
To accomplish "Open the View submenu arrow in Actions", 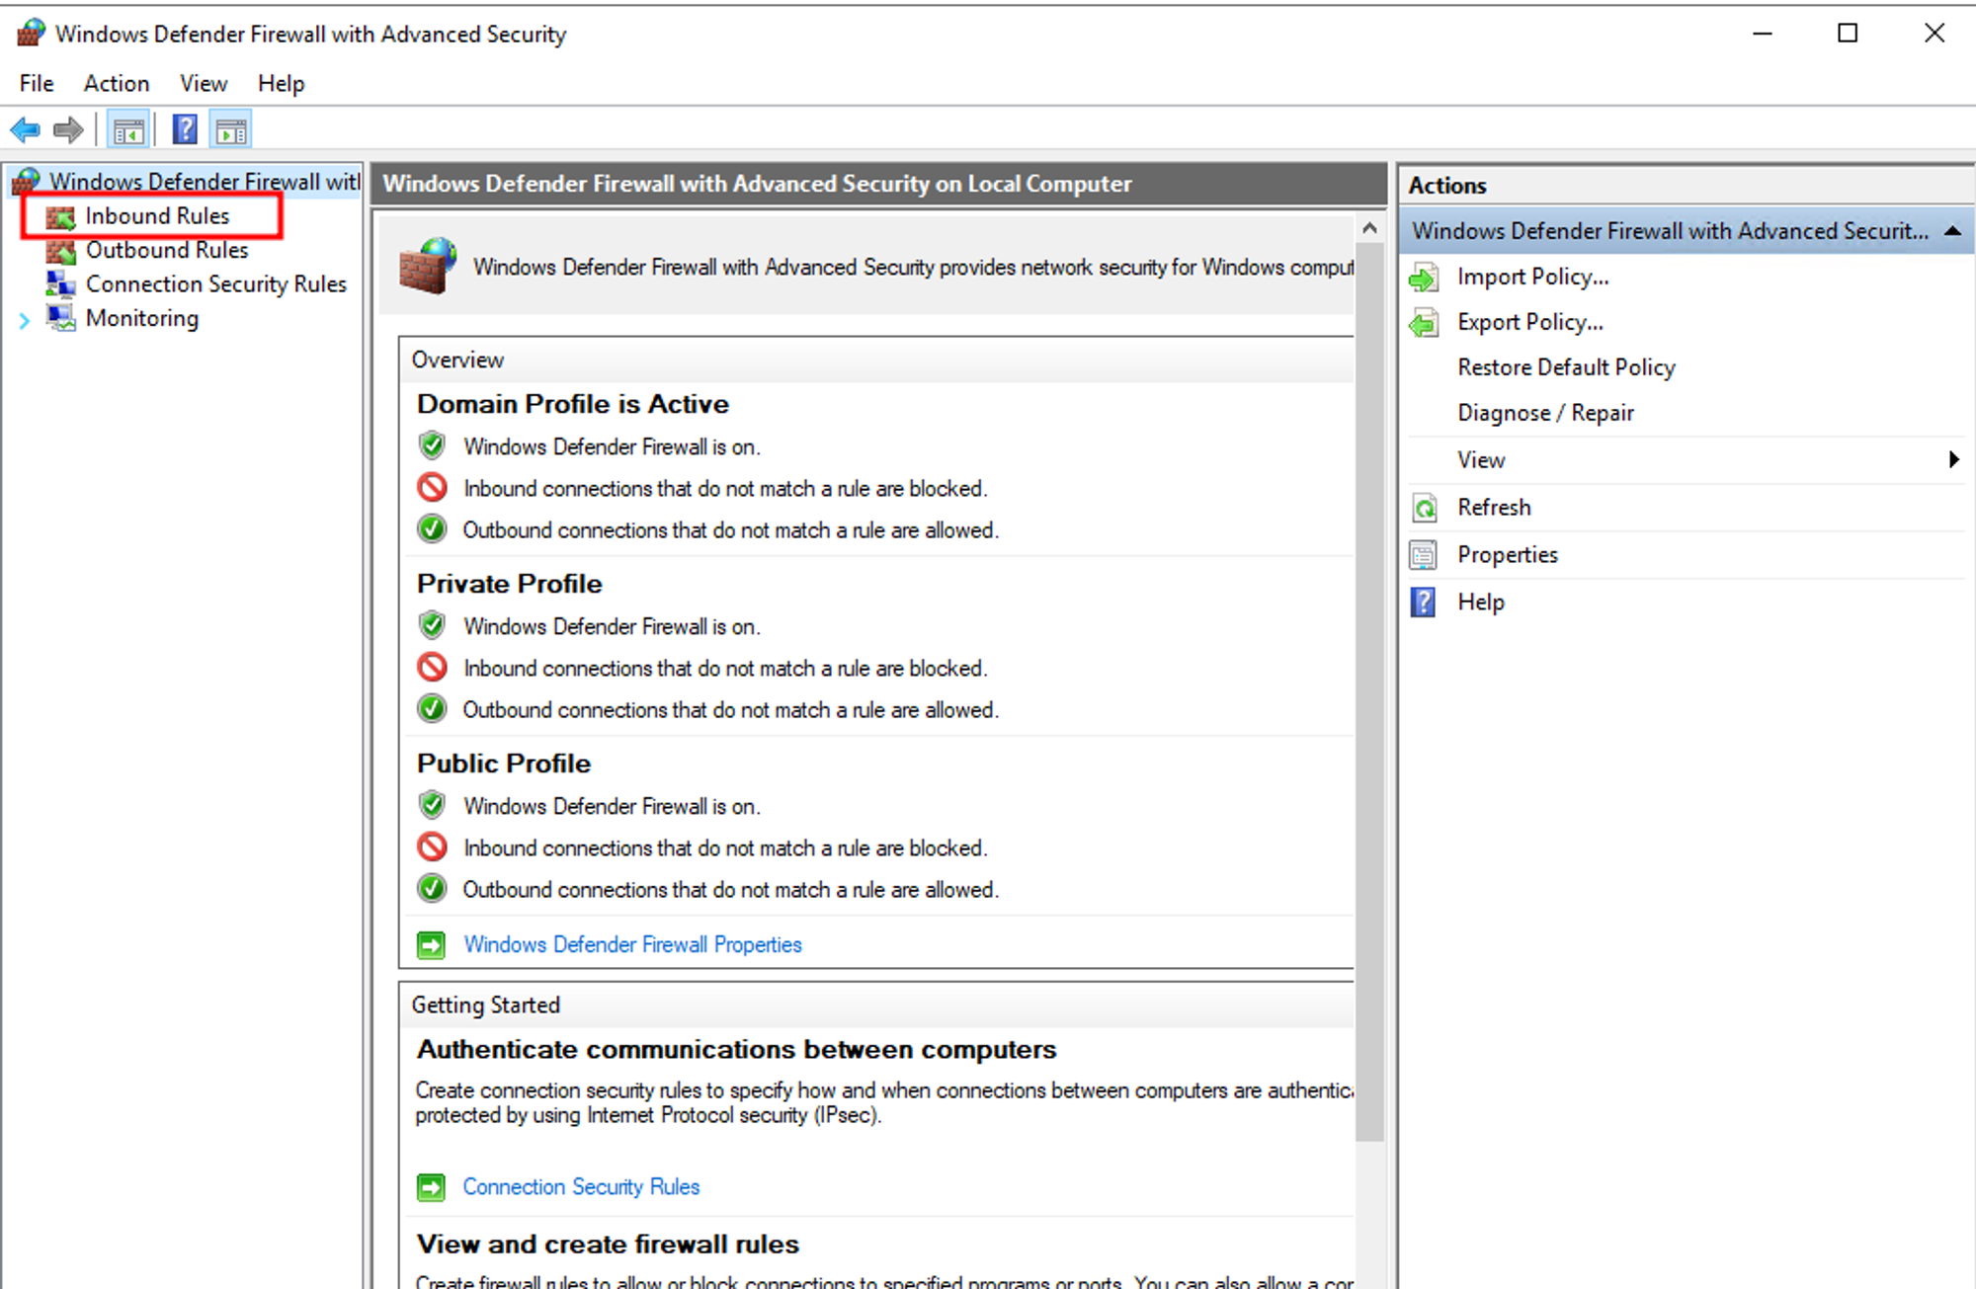I will 1952,459.
